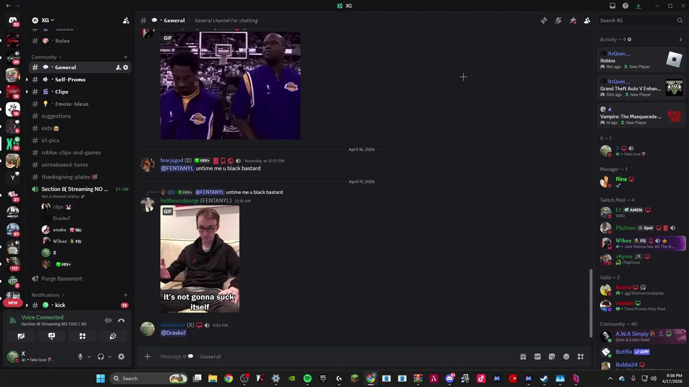Disconnect from voice with hang-up icon
Image resolution: width=689 pixels, height=387 pixels.
pyautogui.click(x=122, y=320)
